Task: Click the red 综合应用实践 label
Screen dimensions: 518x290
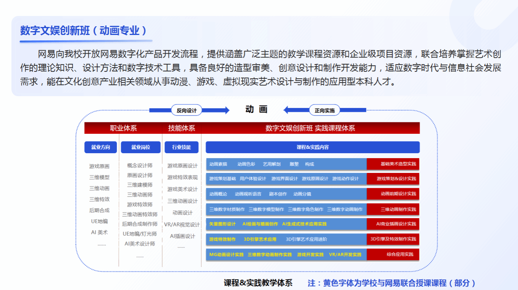Action: pos(393,254)
